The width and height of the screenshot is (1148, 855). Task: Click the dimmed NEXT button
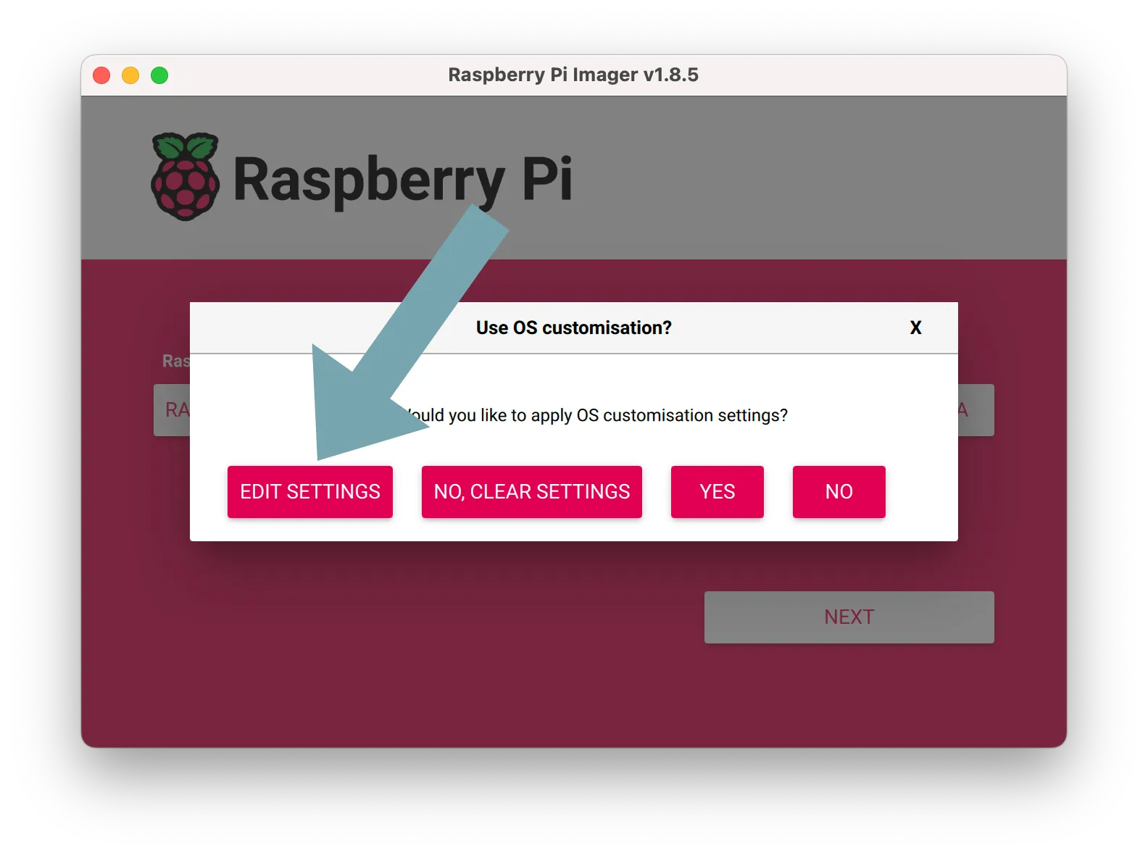pos(849,617)
